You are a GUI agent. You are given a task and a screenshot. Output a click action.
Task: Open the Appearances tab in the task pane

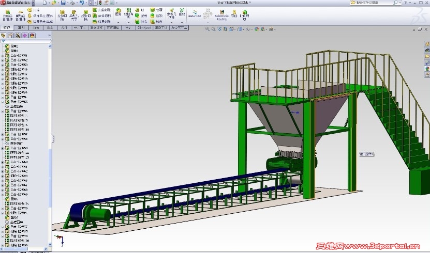[x=427, y=68]
